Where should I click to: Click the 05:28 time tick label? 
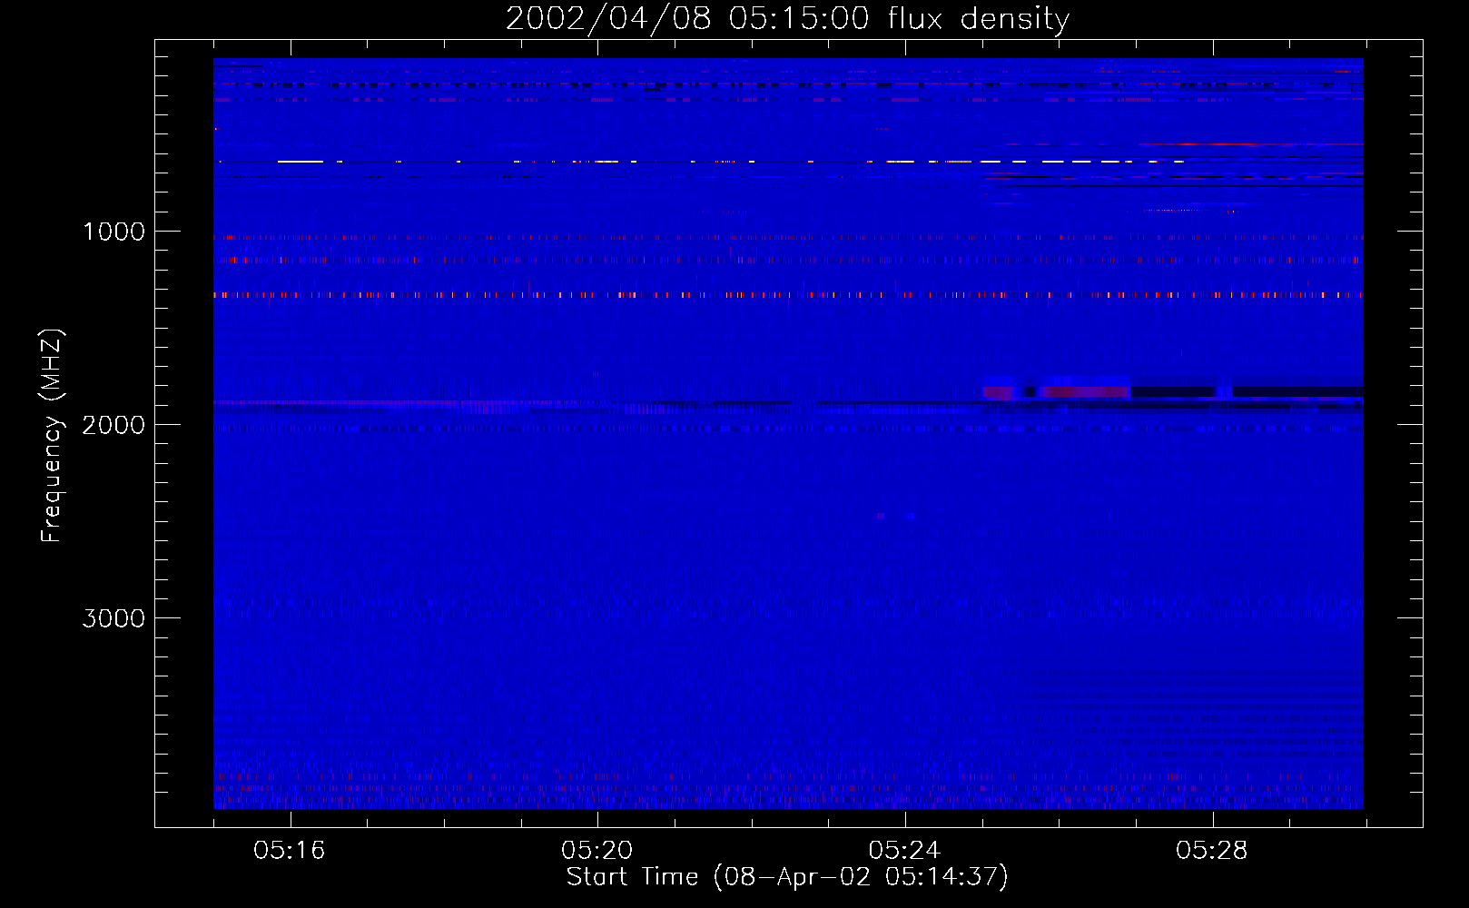[1212, 850]
